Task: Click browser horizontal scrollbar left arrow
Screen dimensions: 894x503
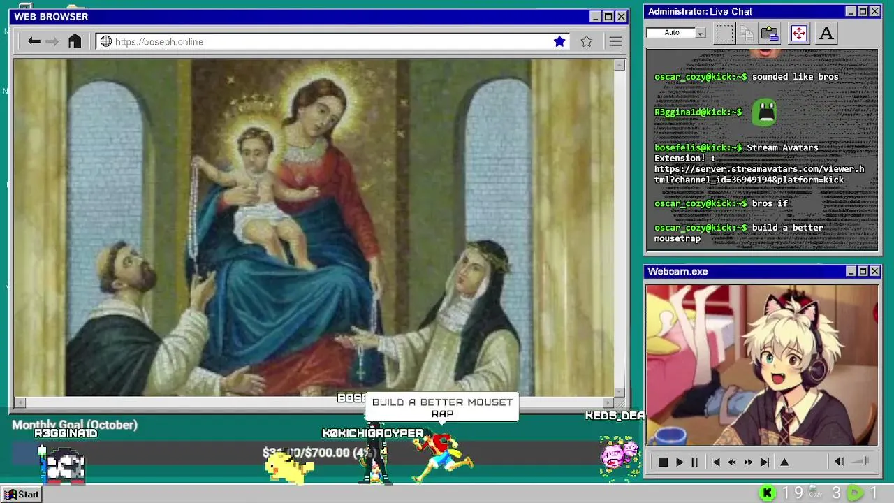Action: tap(20, 402)
